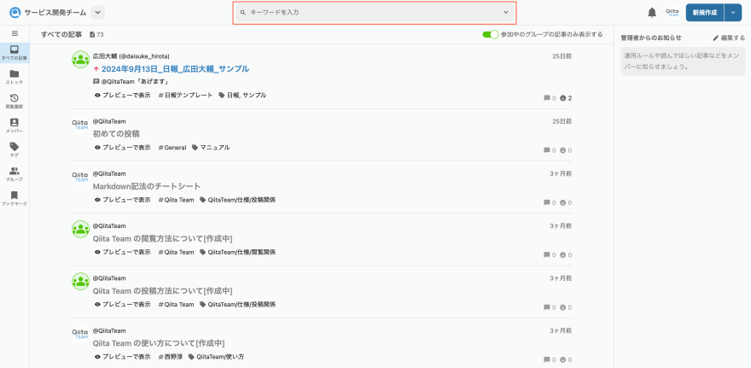Open article Qiita Team の投稿方法について[作成中]
This screenshot has width=751, height=368.
click(x=162, y=291)
